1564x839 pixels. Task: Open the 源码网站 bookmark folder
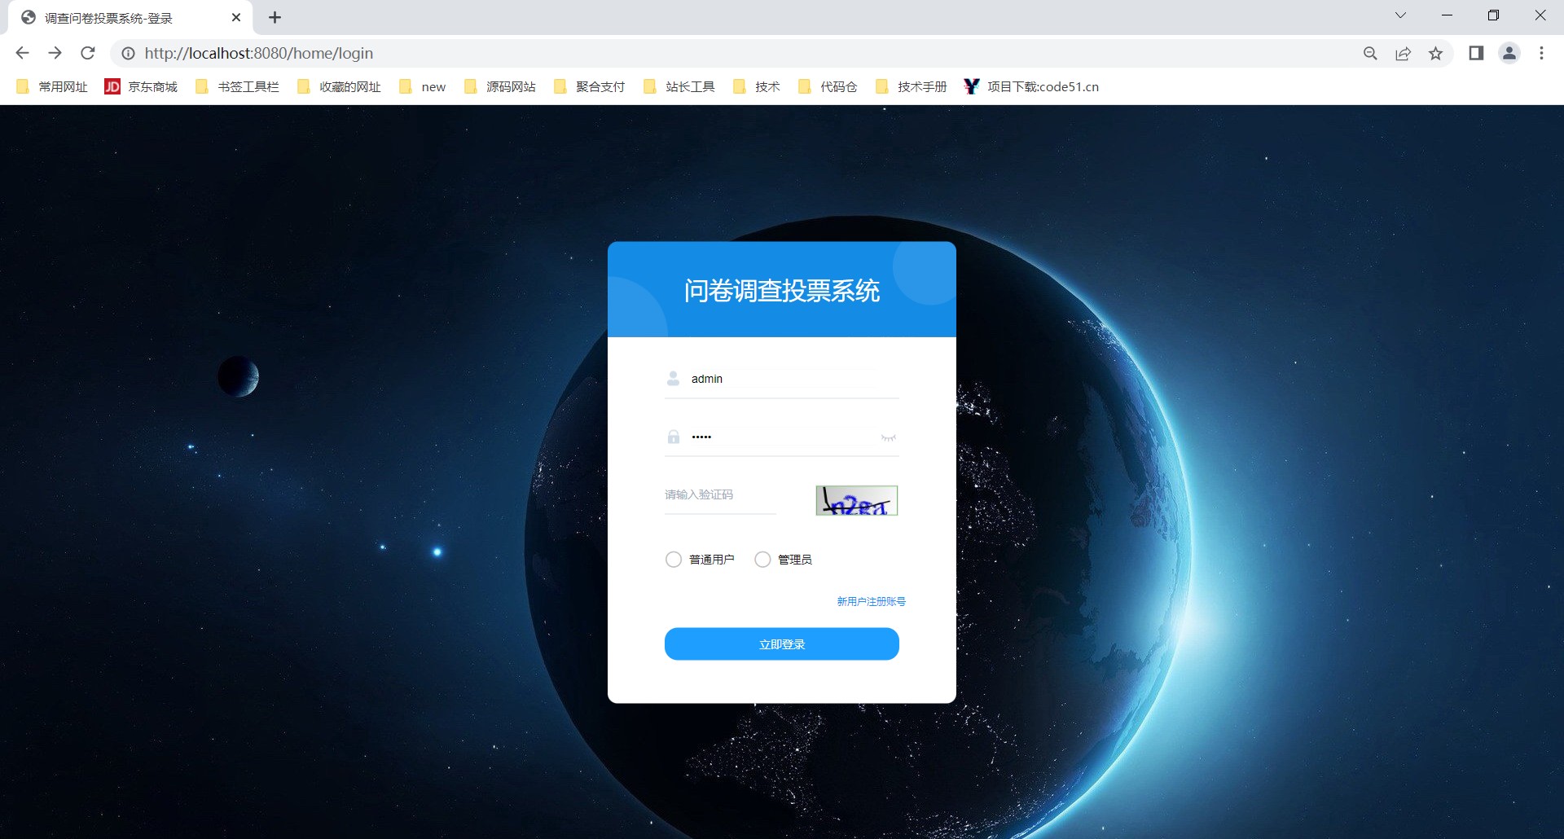[499, 86]
